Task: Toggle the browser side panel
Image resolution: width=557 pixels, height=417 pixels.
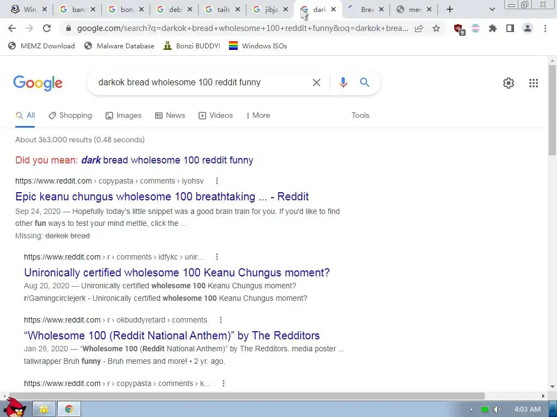Action: 510,28
